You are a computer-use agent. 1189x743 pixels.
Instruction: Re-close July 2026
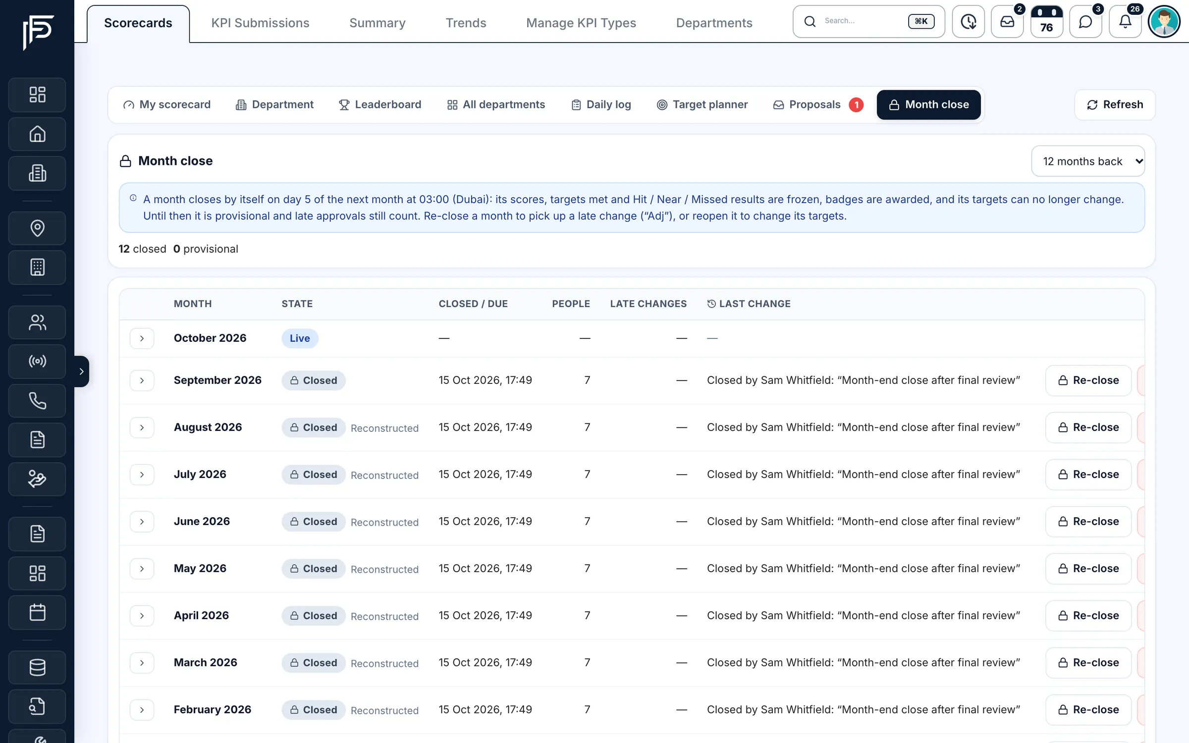(1088, 475)
